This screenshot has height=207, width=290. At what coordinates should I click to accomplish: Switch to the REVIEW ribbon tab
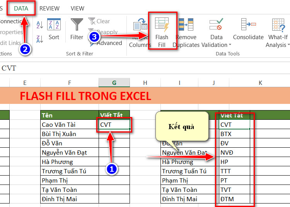click(49, 9)
